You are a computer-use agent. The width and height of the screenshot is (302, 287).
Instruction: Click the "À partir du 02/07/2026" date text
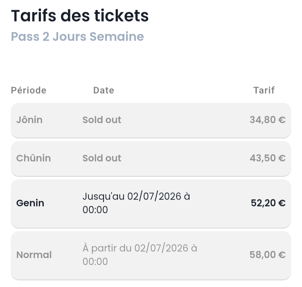coord(140,248)
